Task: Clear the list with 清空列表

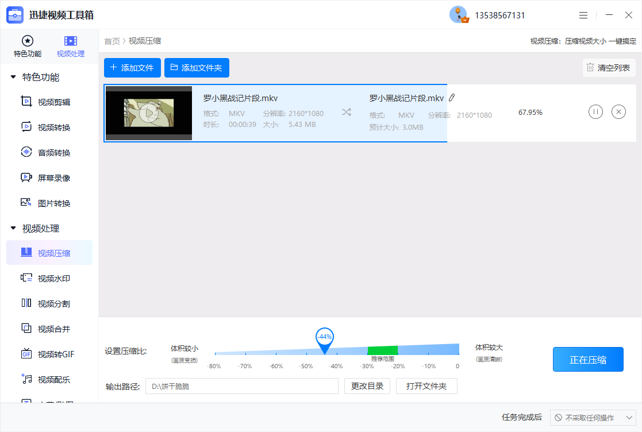Action: pyautogui.click(x=609, y=68)
